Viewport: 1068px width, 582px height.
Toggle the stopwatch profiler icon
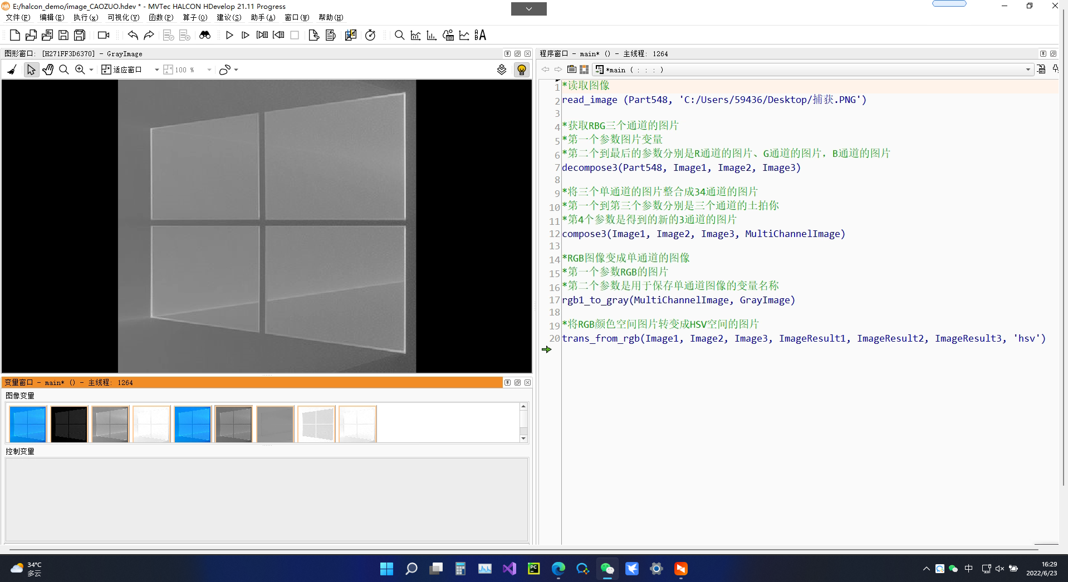(370, 35)
